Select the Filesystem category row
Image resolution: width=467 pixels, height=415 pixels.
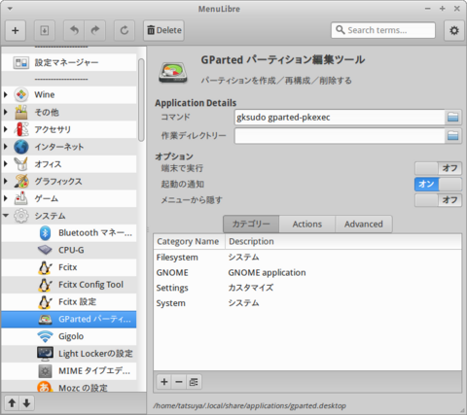307,258
